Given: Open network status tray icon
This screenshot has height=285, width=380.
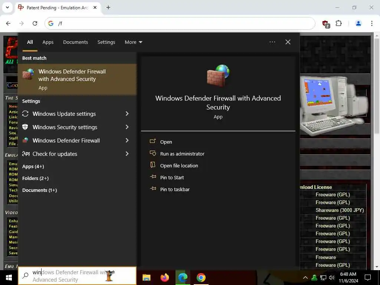Looking at the screenshot, I should (x=323, y=278).
